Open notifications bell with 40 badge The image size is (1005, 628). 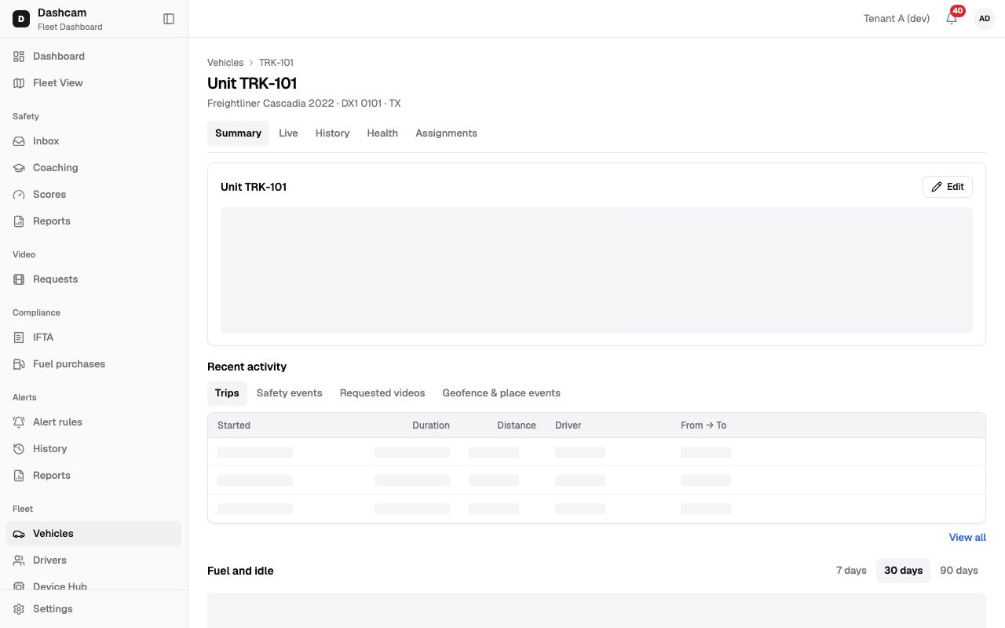click(952, 19)
